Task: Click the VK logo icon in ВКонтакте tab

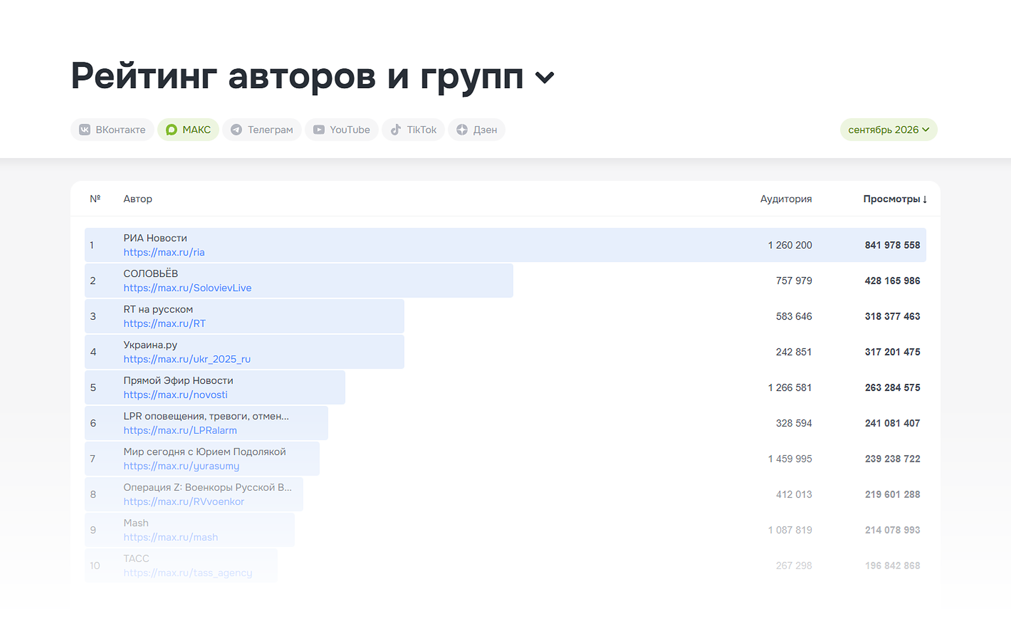Action: 85,130
